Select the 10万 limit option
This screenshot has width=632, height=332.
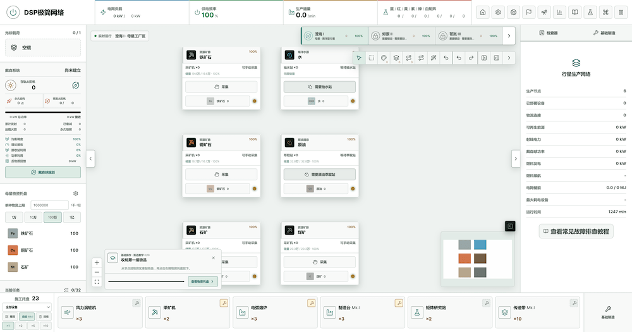pos(33,218)
